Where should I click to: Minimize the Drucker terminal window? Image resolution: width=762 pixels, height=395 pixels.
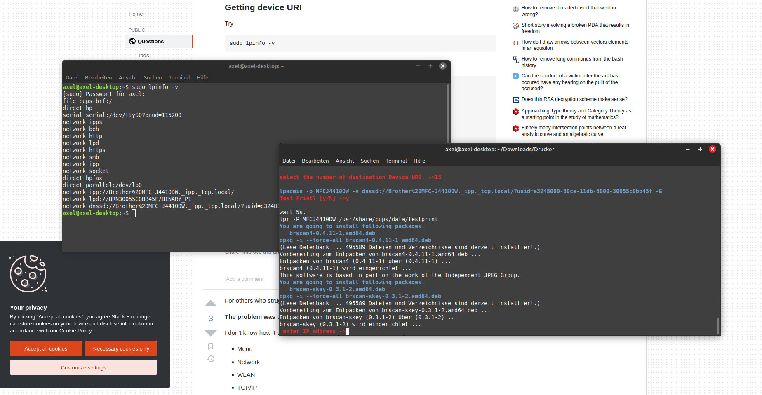tap(688, 149)
